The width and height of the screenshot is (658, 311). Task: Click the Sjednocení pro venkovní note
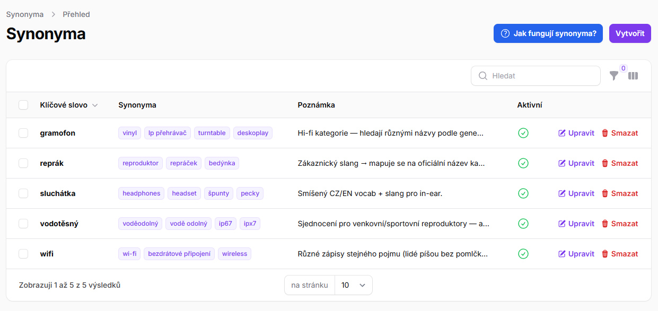(393, 224)
